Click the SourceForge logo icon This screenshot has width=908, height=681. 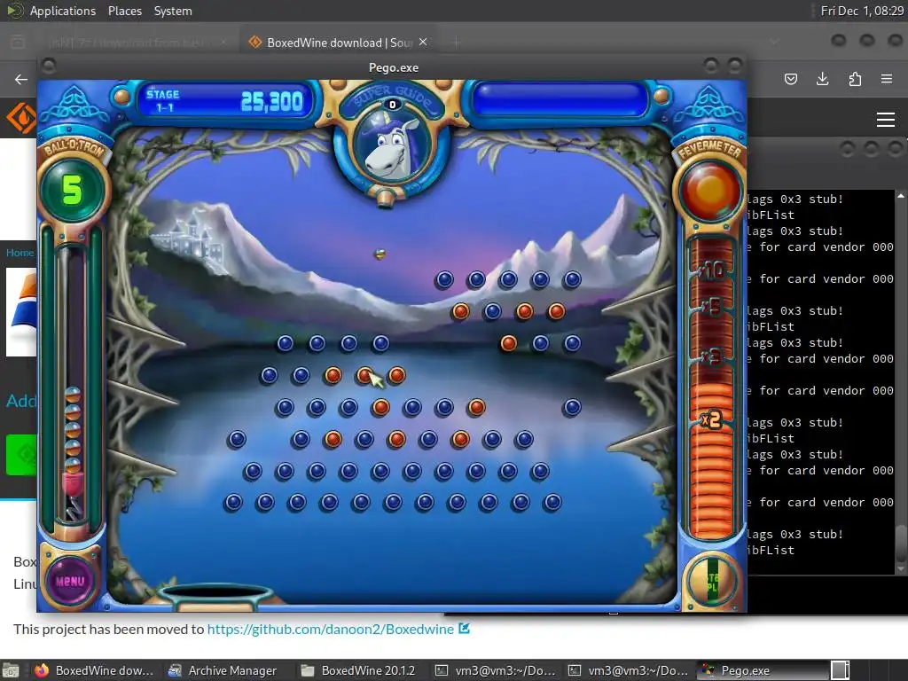tap(21, 118)
